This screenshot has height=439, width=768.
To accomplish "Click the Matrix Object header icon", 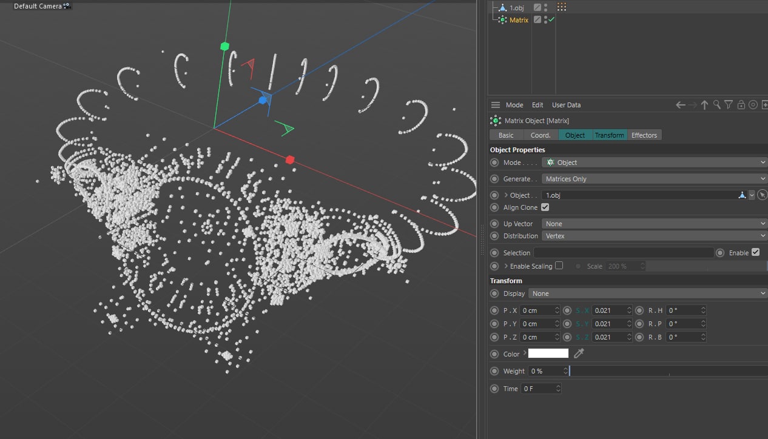I will pyautogui.click(x=496, y=121).
